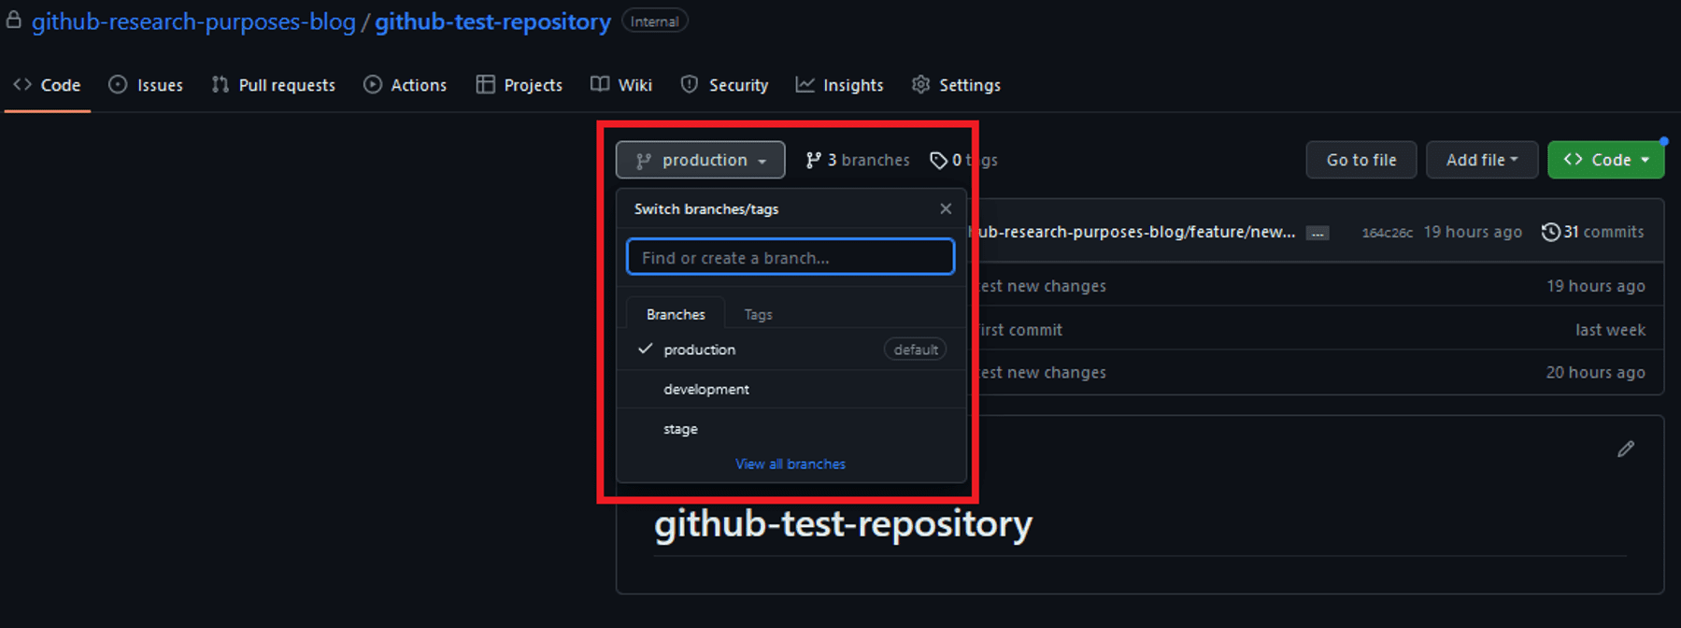Viewport: 1681px width, 628px height.
Task: Switch to the Tags tab in popup
Action: pyautogui.click(x=758, y=315)
